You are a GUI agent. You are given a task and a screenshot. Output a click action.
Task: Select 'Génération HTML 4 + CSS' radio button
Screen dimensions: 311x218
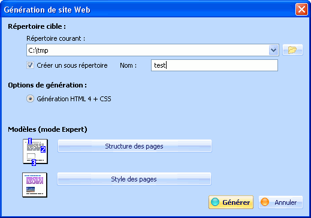[x=30, y=99]
